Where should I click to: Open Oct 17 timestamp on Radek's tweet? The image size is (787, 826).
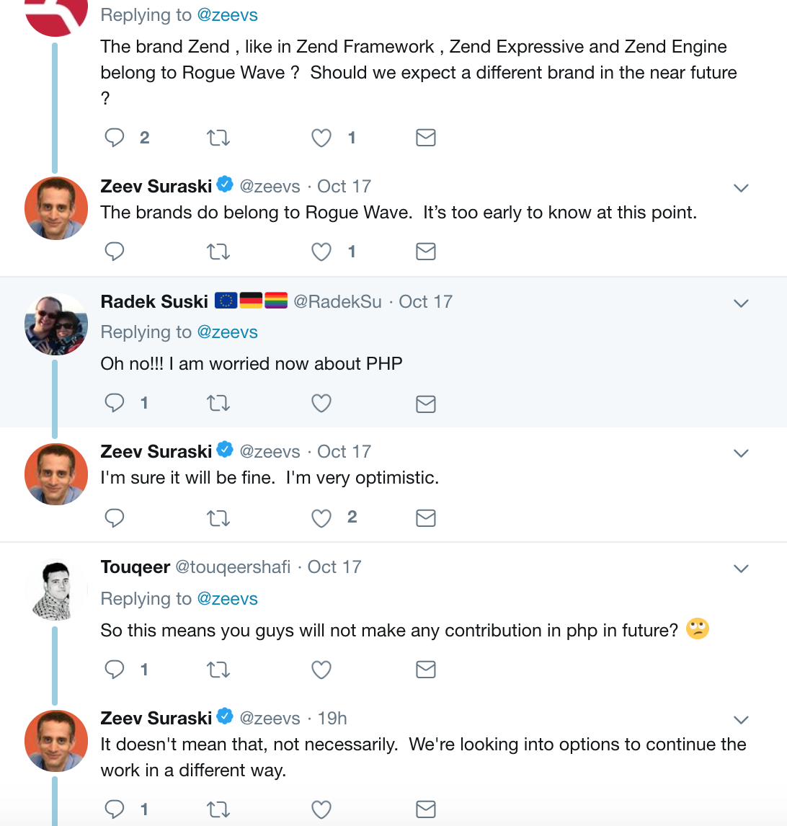(426, 301)
